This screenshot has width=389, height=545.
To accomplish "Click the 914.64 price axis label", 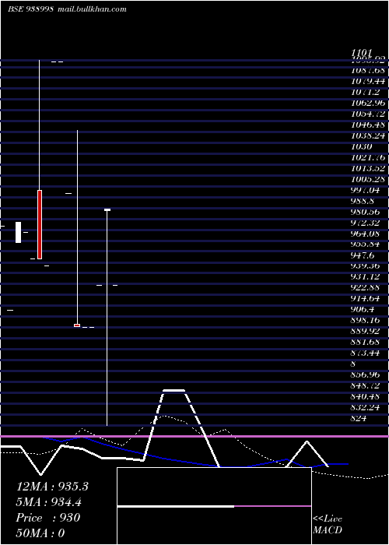I will (366, 298).
